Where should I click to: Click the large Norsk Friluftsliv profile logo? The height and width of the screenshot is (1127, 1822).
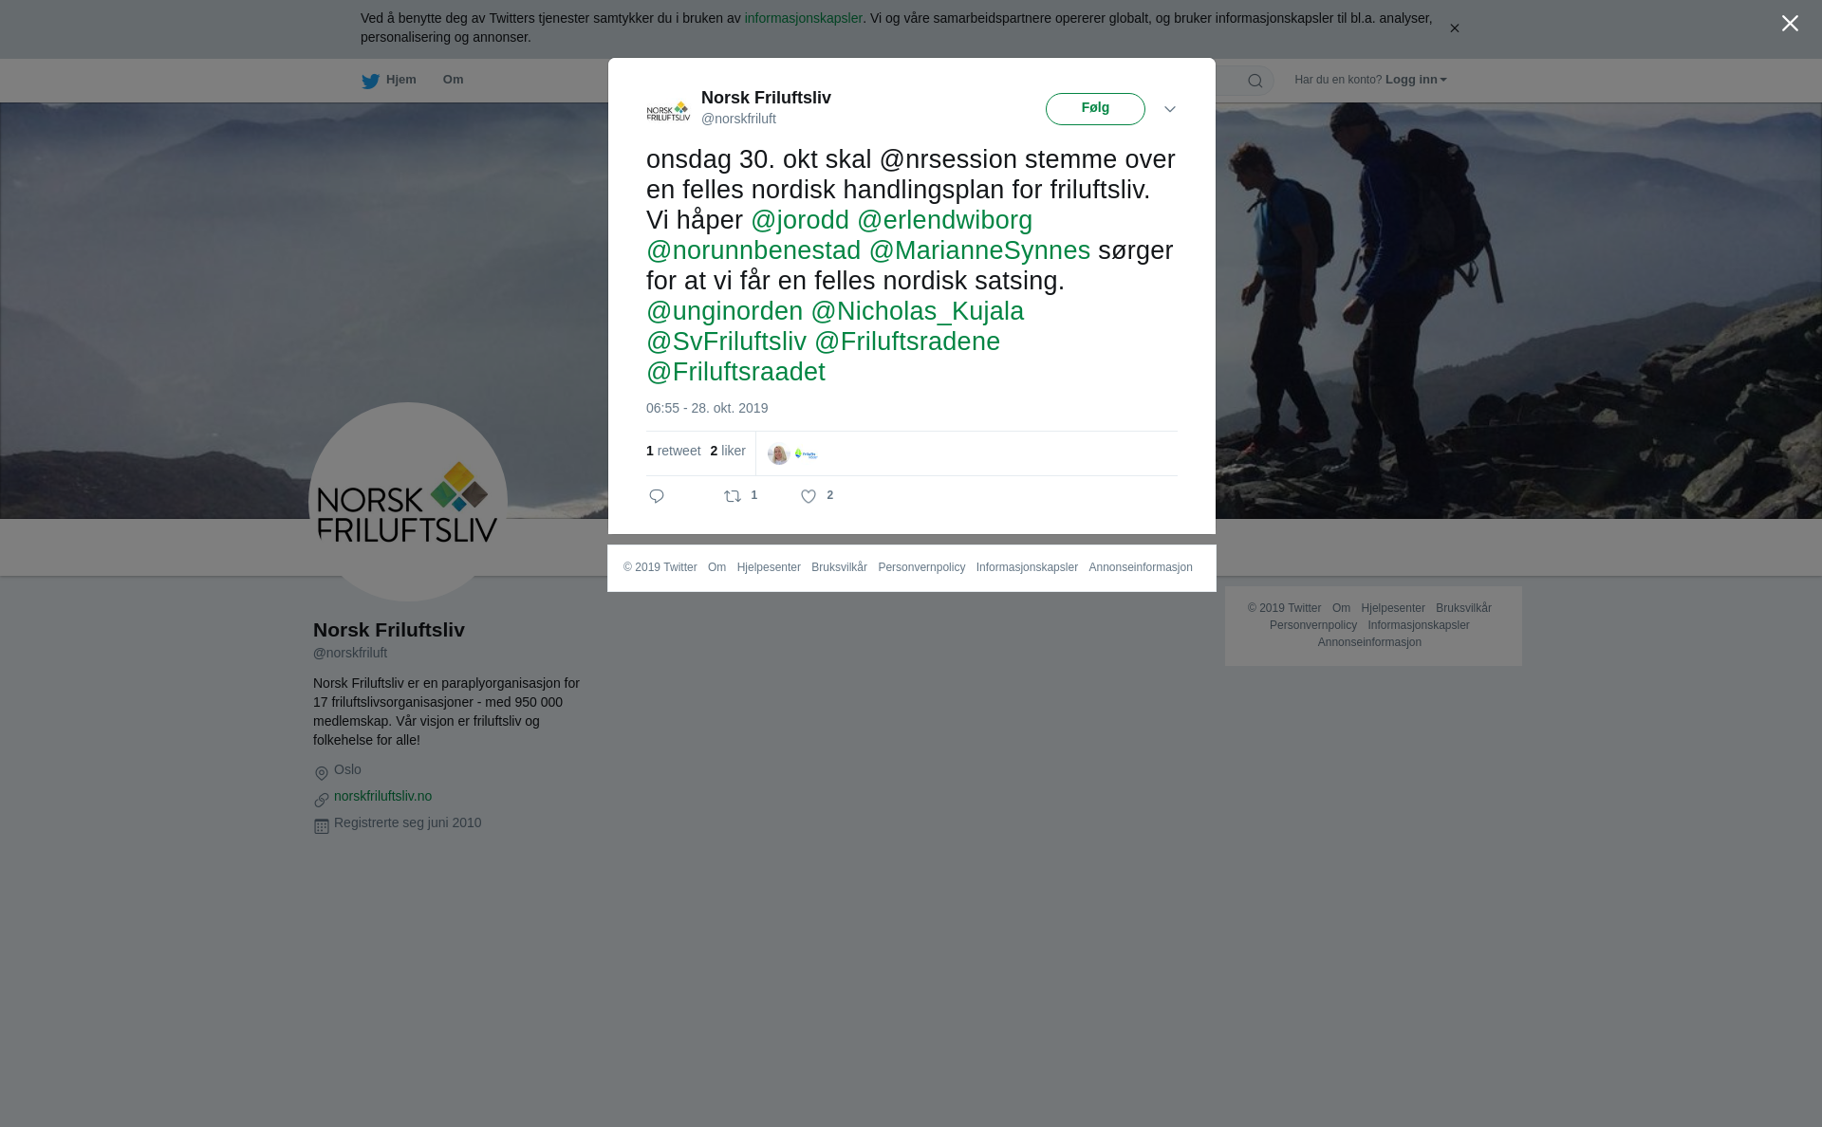tap(408, 502)
